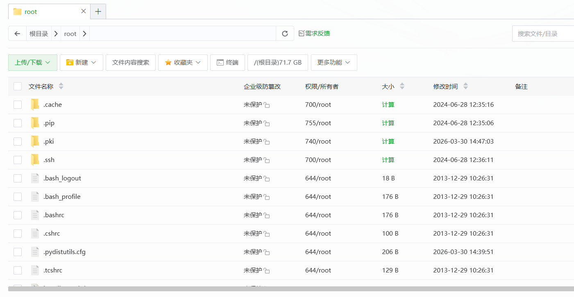Click the refresh icon in path bar
The image size is (574, 297).
pyautogui.click(x=285, y=34)
